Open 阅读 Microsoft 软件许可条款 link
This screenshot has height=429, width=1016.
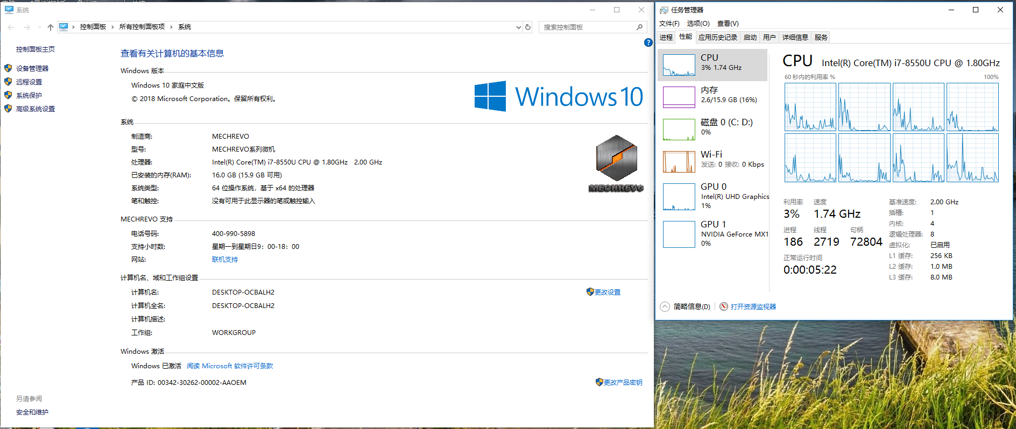coord(230,366)
